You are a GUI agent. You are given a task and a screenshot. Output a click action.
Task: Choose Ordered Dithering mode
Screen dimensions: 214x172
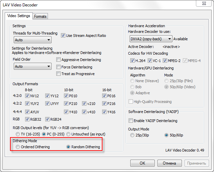pyautogui.click(x=18, y=147)
